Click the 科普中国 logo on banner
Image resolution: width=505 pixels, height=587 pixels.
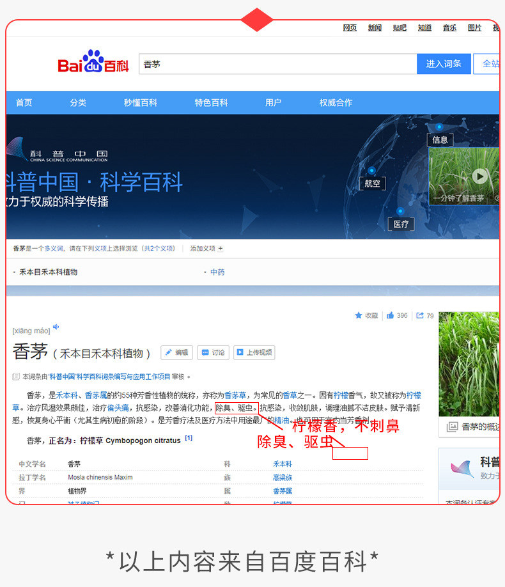pos(57,150)
